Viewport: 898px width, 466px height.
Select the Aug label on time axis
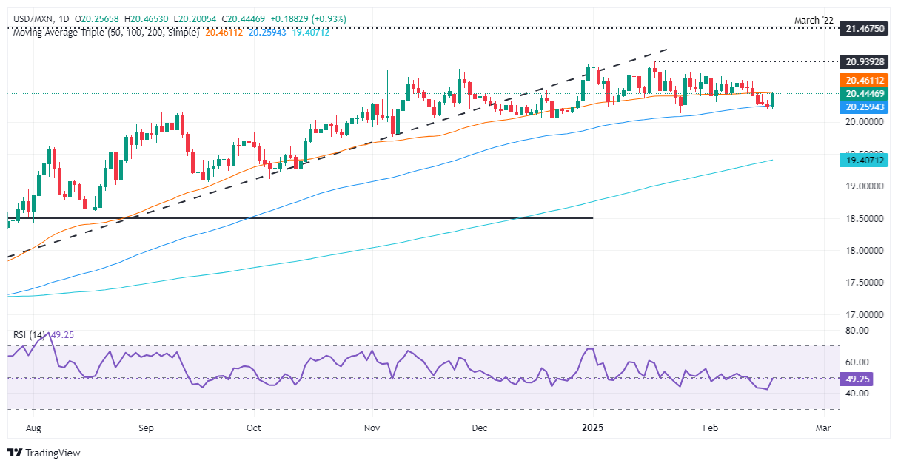click(33, 428)
